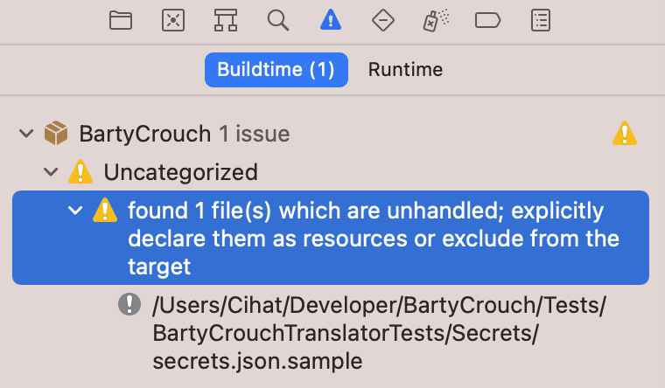The image size is (665, 388).
Task: Select the Issue navigator warning triangle icon
Action: pyautogui.click(x=331, y=20)
